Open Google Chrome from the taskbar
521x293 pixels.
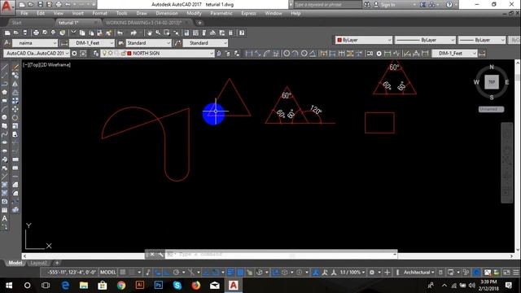pyautogui.click(x=121, y=285)
